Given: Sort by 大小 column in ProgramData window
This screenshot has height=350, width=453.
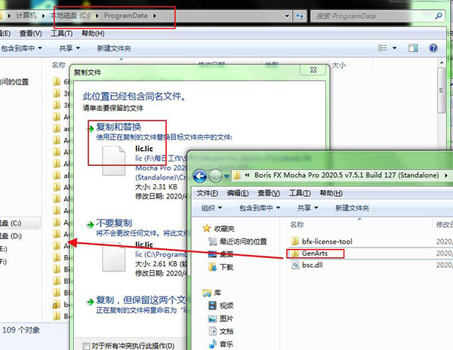Looking at the screenshot, I should 338,65.
